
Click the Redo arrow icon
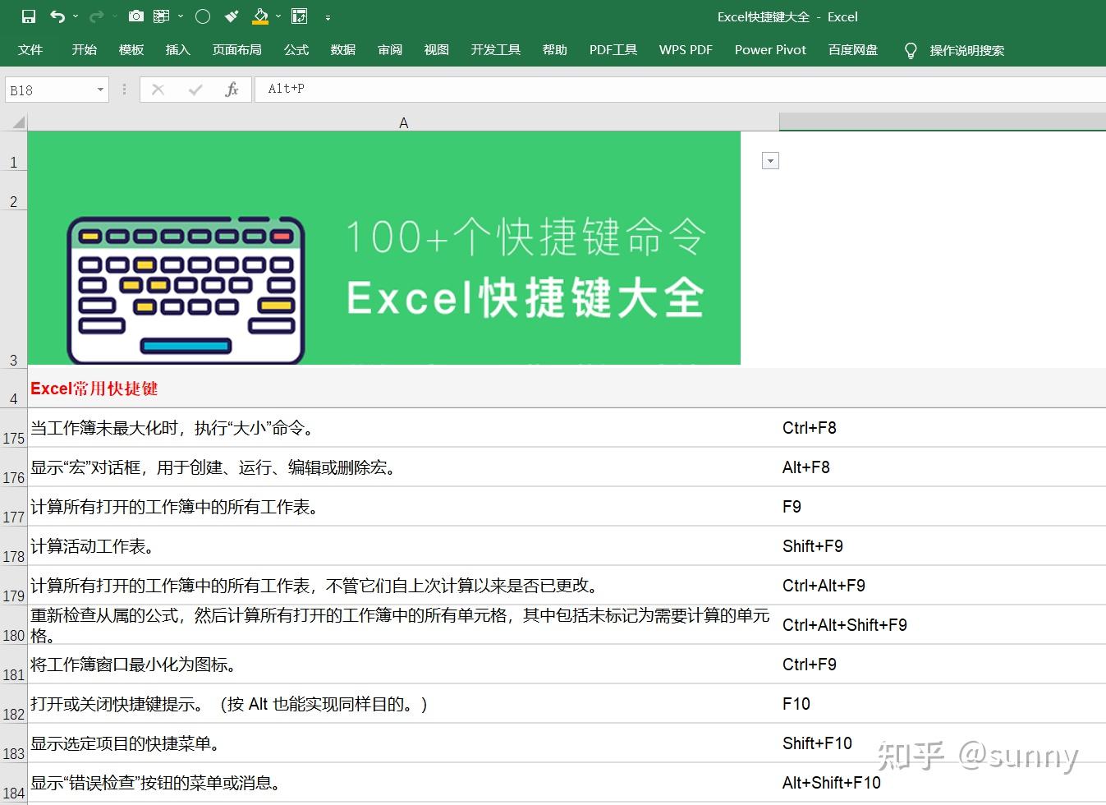pos(96,16)
